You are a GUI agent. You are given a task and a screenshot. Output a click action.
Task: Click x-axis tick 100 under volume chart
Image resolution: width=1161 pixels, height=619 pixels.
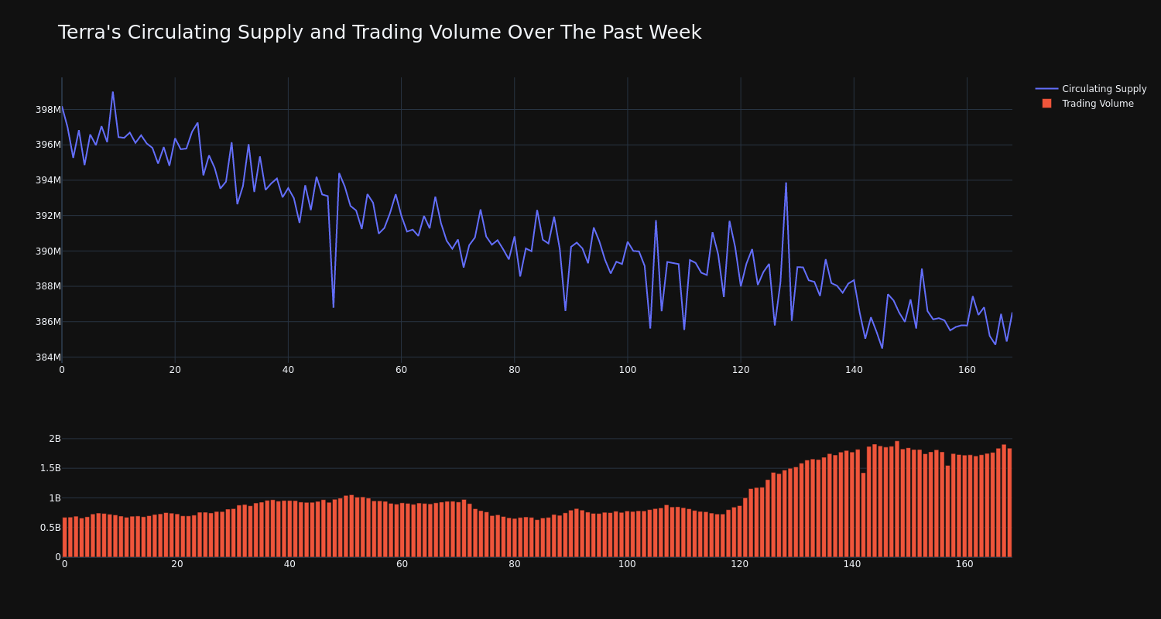[x=627, y=565]
